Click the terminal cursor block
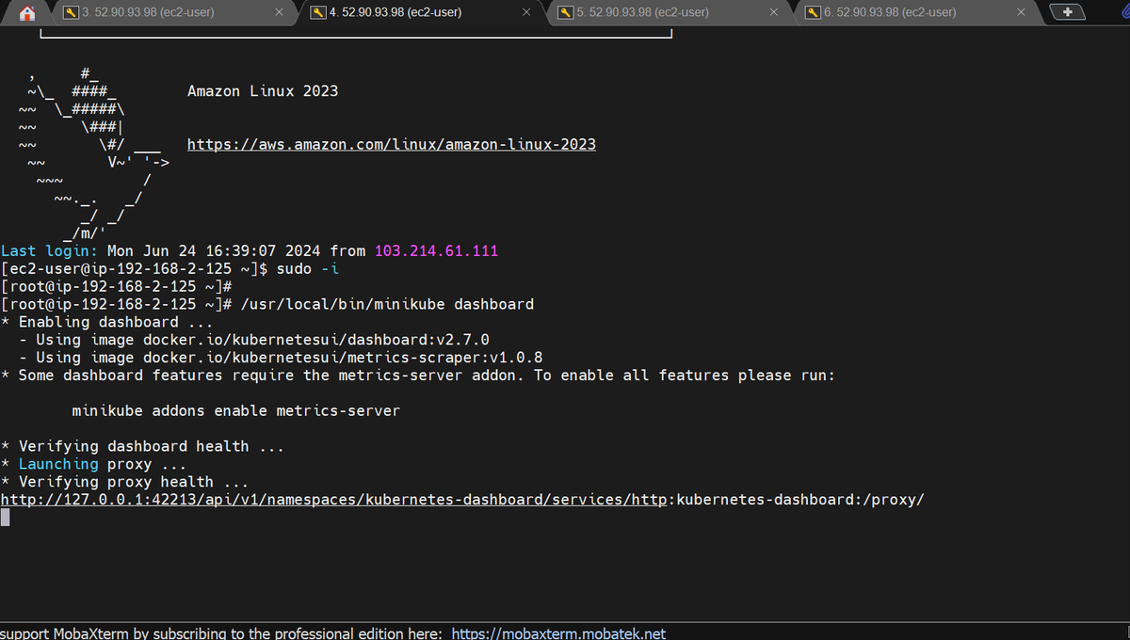1130x640 pixels. pyautogui.click(x=5, y=518)
